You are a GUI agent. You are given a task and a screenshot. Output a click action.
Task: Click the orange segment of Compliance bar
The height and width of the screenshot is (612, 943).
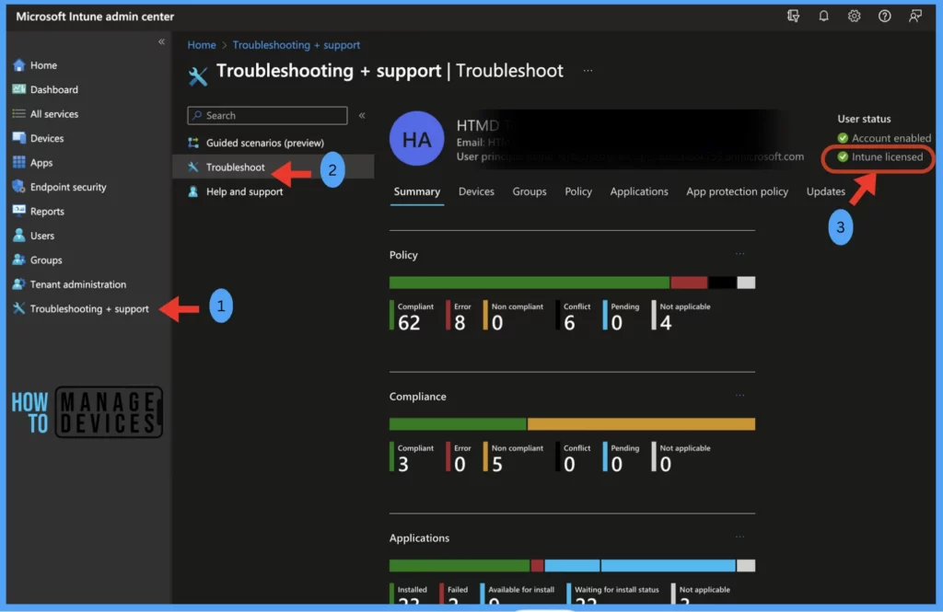pos(641,424)
